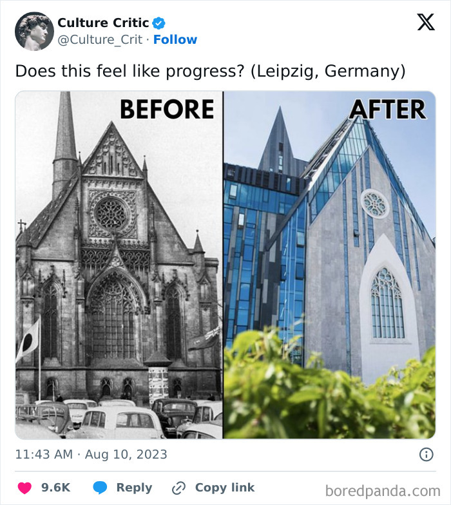Viewport: 451px width, 505px height.
Task: Click the X logo in the corner
Action: (x=425, y=23)
